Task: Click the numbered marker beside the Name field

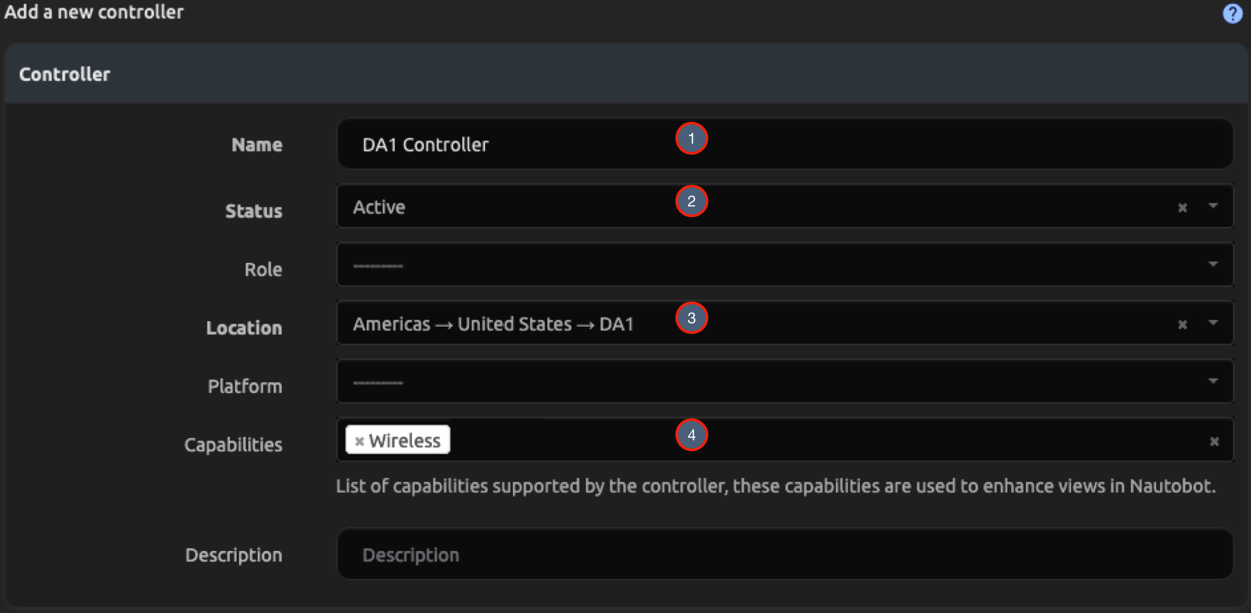Action: (692, 138)
